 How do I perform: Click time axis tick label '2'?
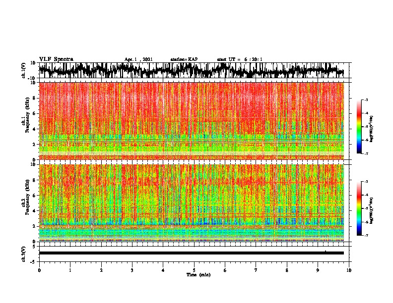pyautogui.click(x=101, y=270)
